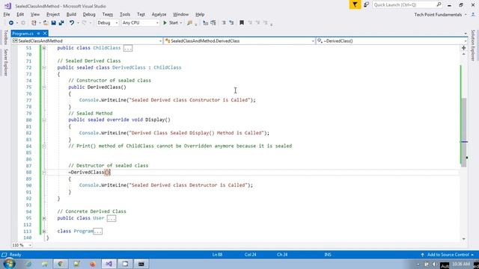Click the collapsed ChildClass ellipsis box
The height and width of the screenshot is (269, 479).
coord(128,48)
